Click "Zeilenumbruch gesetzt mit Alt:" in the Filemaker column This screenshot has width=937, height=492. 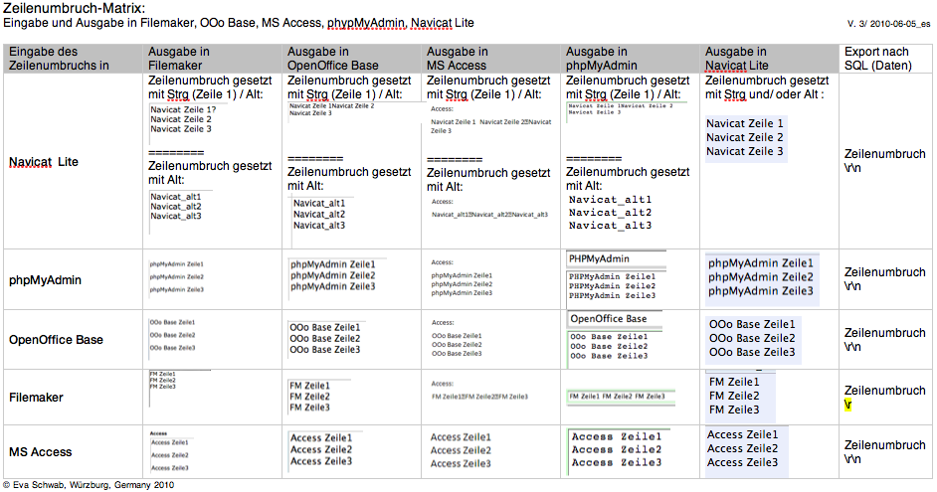point(210,173)
